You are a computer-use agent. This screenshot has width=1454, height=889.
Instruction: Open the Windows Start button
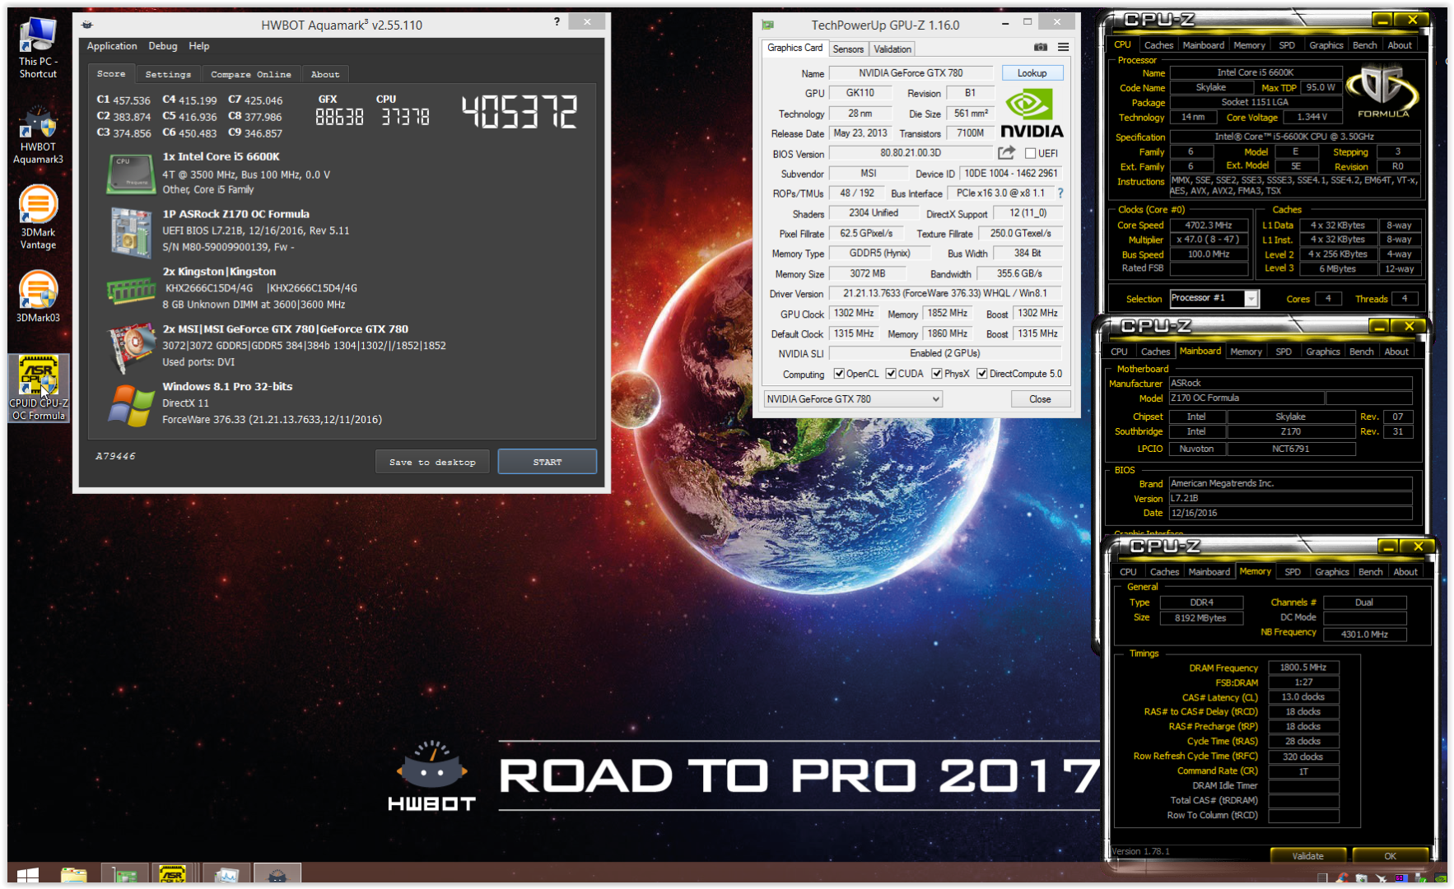pyautogui.click(x=27, y=876)
